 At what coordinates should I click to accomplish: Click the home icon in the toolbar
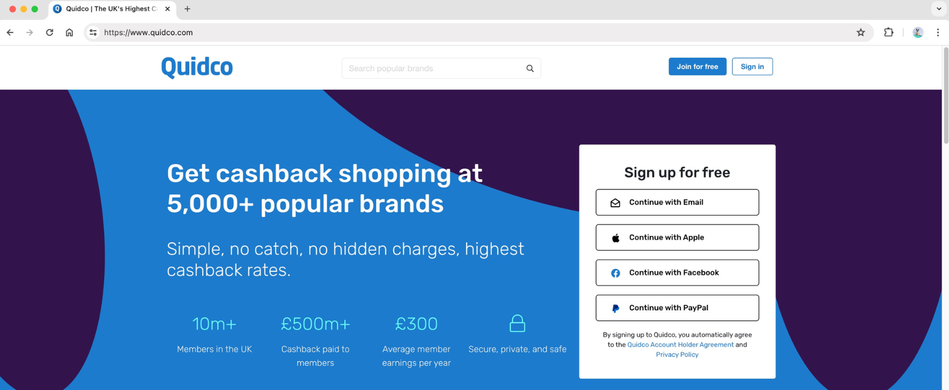click(x=69, y=32)
